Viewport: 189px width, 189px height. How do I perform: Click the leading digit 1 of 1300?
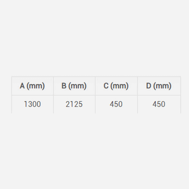tap(26, 104)
